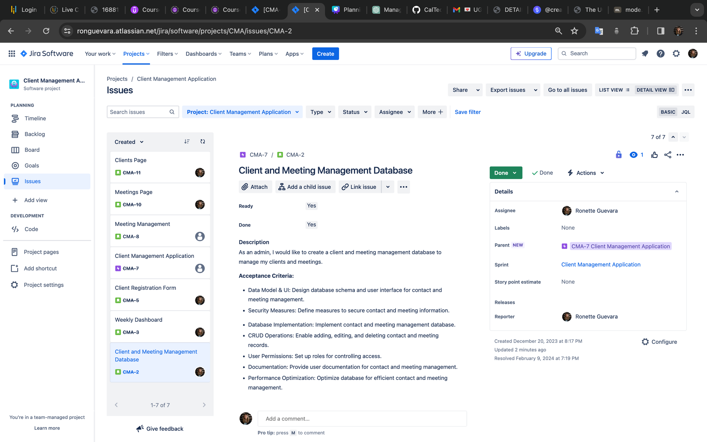Click the share issue icon
This screenshot has width=707, height=442.
668,155
